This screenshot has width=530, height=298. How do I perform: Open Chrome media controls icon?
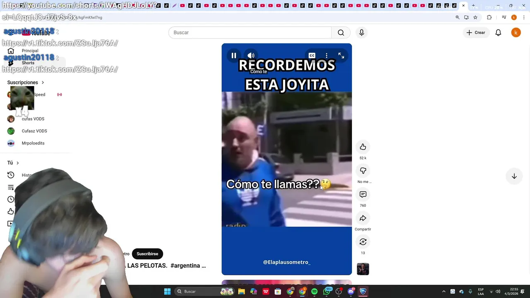(x=504, y=17)
